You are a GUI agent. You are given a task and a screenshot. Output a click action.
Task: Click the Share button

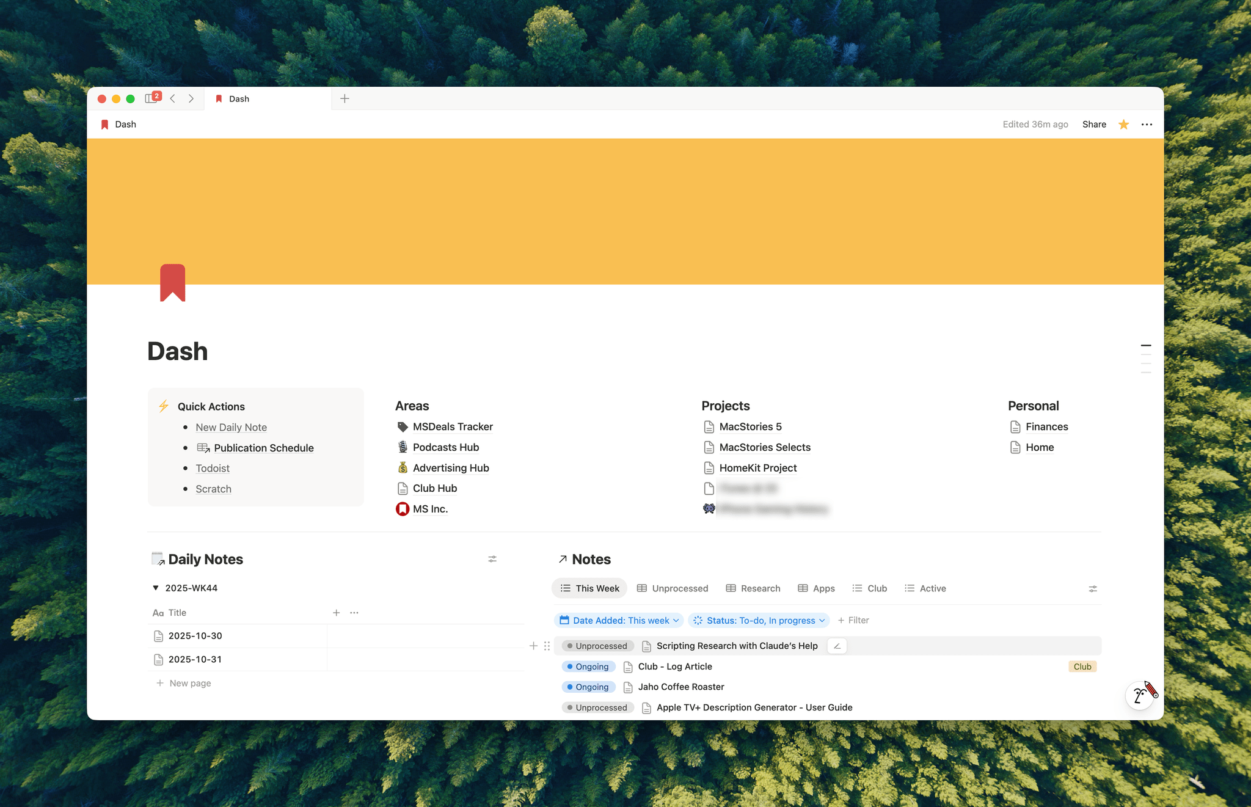[x=1093, y=125]
